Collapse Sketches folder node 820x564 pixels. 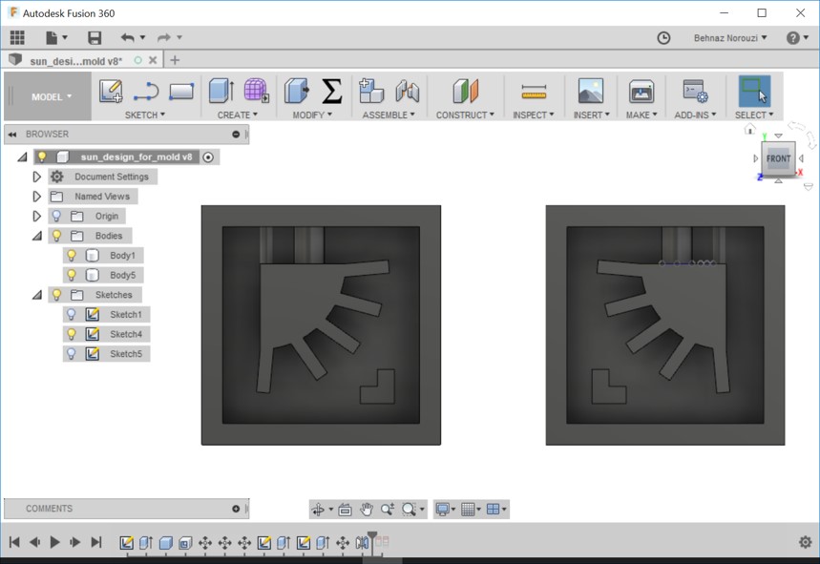click(x=36, y=295)
